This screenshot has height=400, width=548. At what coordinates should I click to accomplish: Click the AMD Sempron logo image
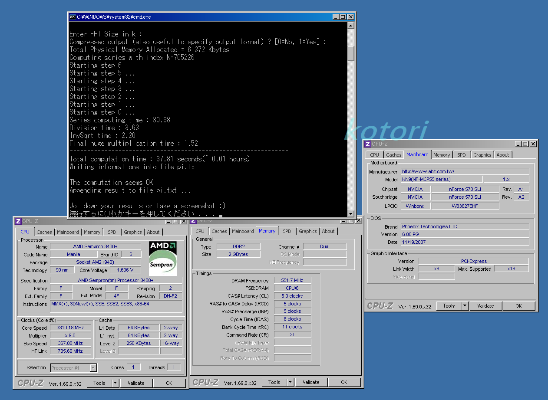pyautogui.click(x=163, y=259)
